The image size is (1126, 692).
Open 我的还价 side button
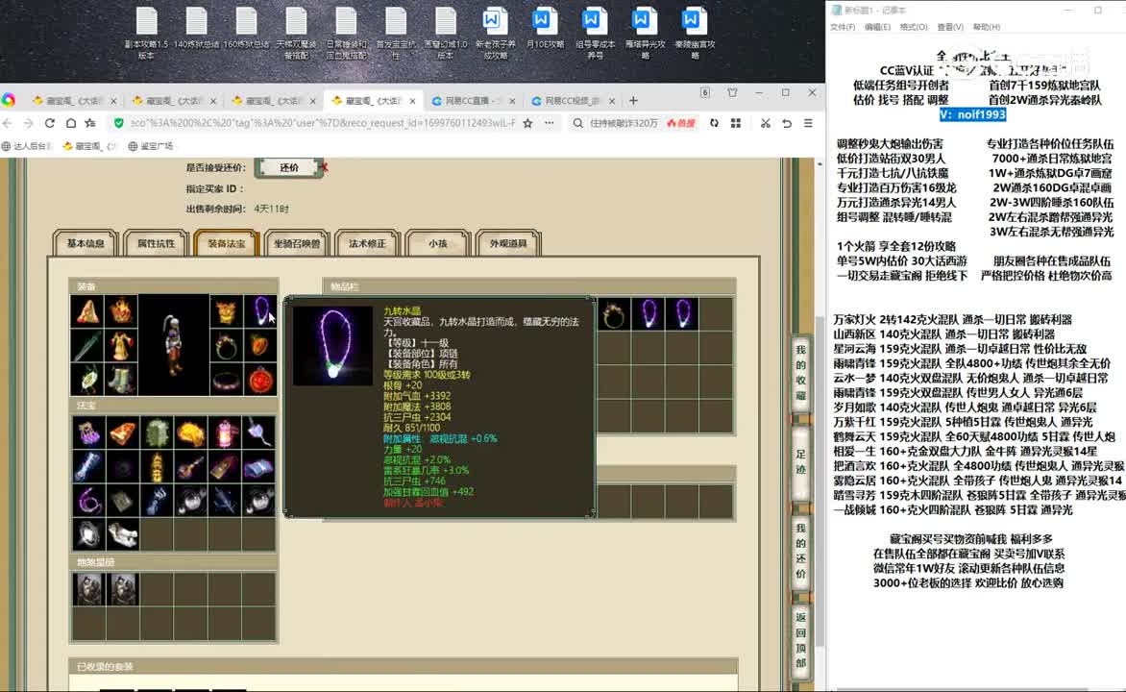tap(800, 551)
